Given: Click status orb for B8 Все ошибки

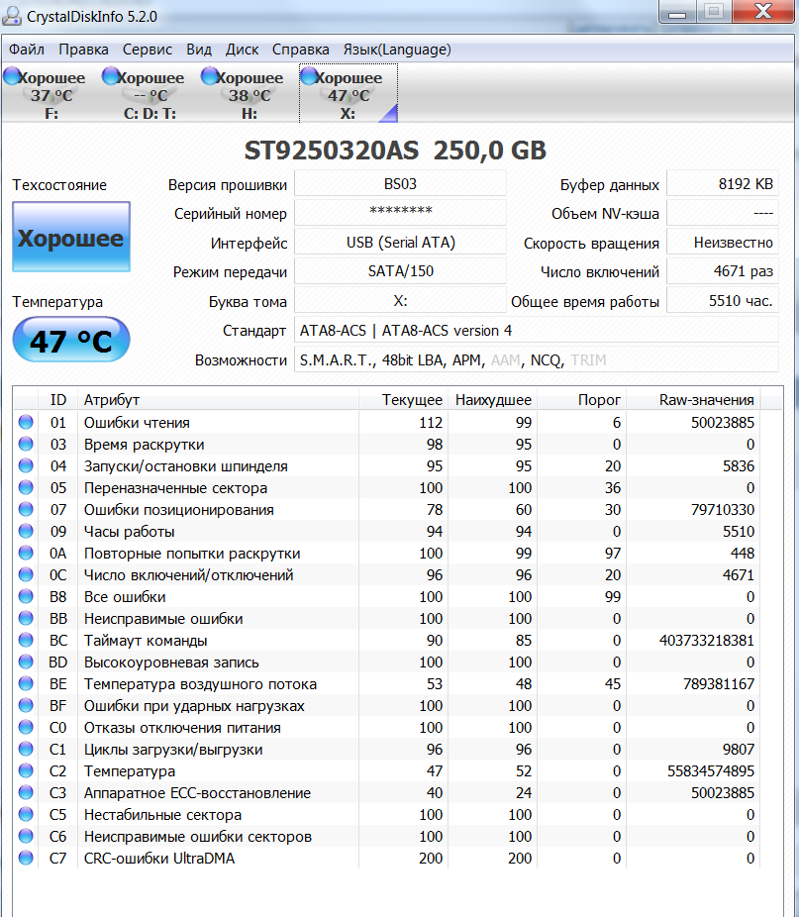Looking at the screenshot, I should [26, 596].
